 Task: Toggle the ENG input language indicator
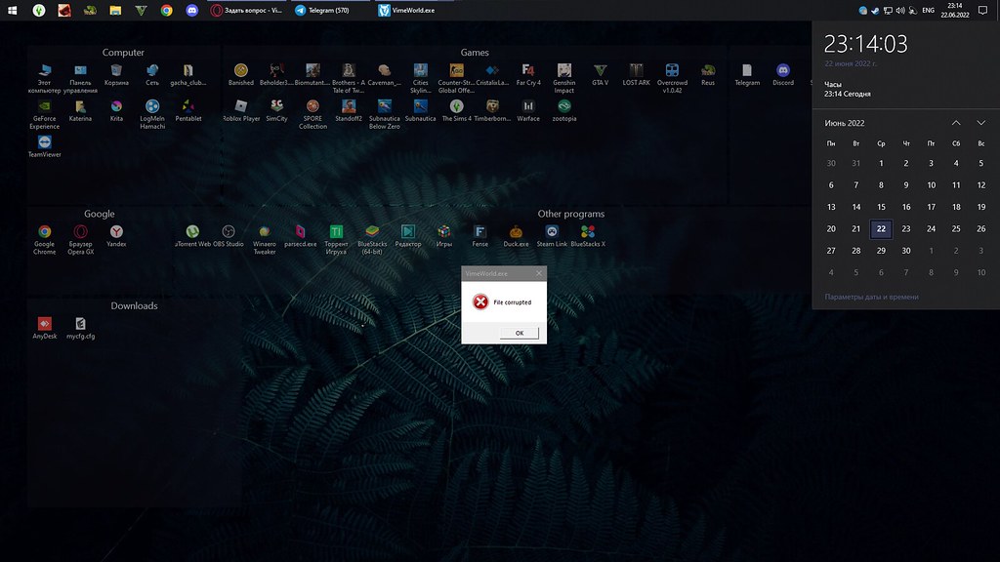click(x=929, y=11)
